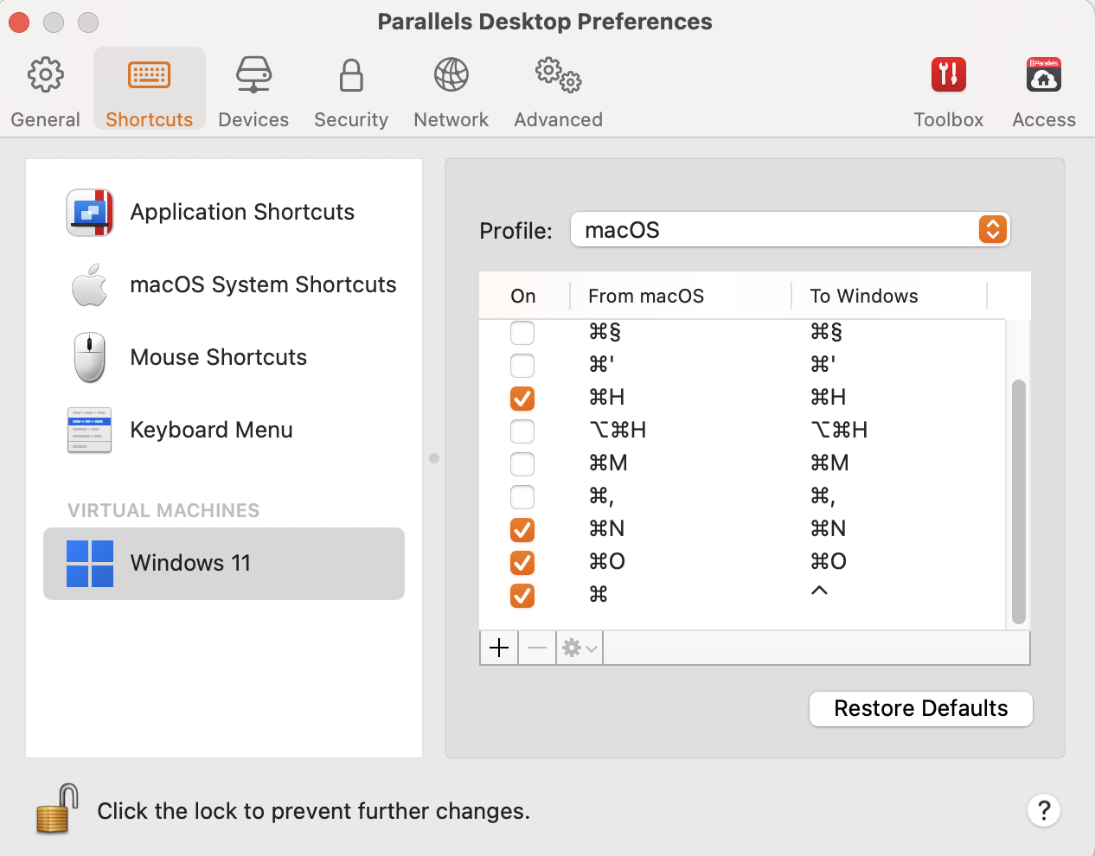Click the lock icon to prevent changes

tap(56, 809)
